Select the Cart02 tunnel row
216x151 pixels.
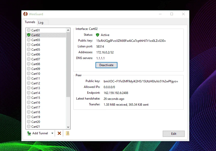(46, 35)
